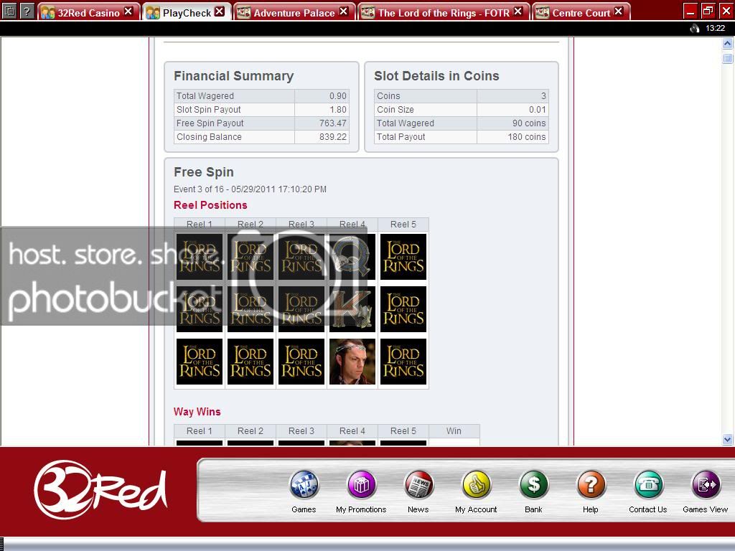This screenshot has width=735, height=551.
Task: Click the K symbol on Reel 4
Action: pyautogui.click(x=352, y=309)
